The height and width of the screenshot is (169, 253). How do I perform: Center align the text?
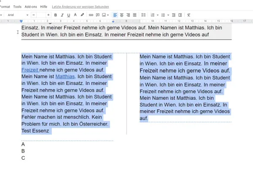(122, 15)
